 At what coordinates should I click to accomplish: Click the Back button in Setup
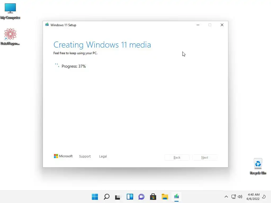click(x=177, y=158)
